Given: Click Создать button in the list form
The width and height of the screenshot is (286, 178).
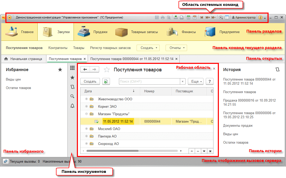Looking at the screenshot, I should click(90, 81).
